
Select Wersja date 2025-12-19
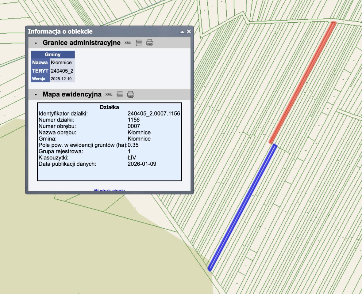click(61, 79)
